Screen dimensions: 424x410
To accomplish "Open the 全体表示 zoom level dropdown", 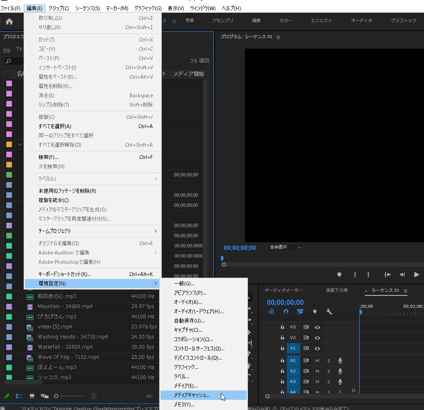I will pos(286,247).
